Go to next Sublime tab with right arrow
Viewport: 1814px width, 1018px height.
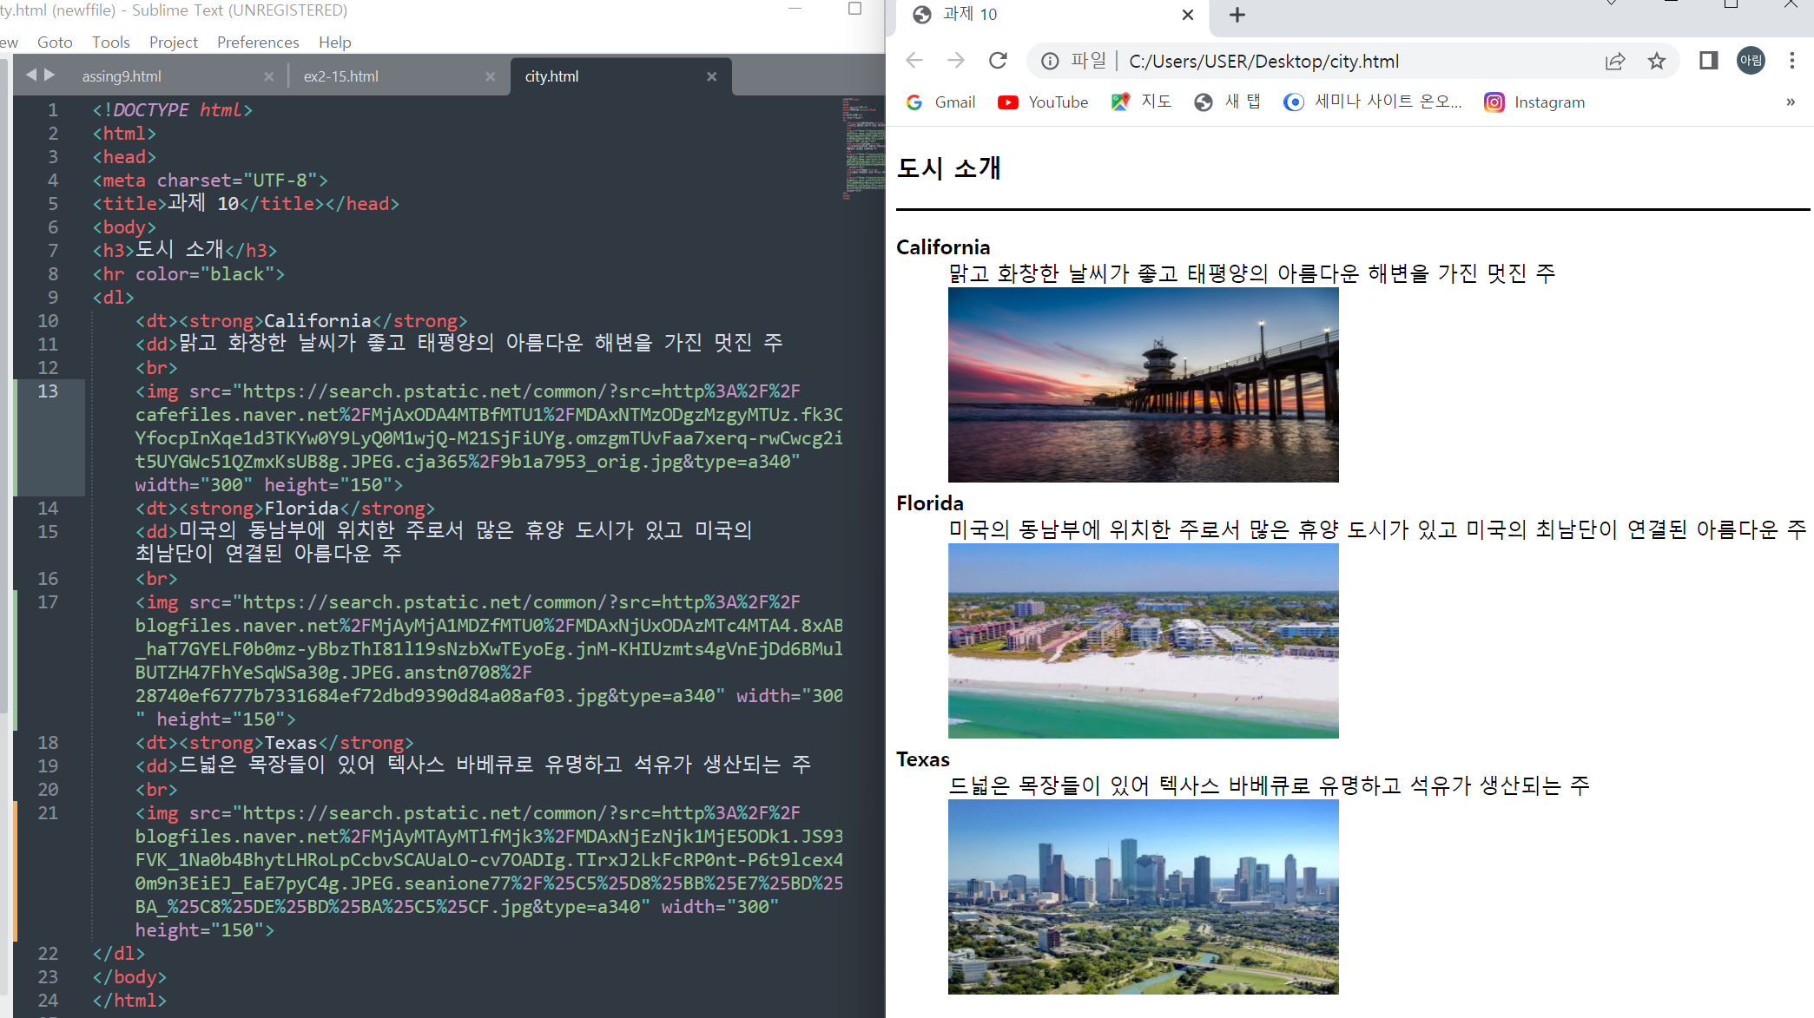49,76
